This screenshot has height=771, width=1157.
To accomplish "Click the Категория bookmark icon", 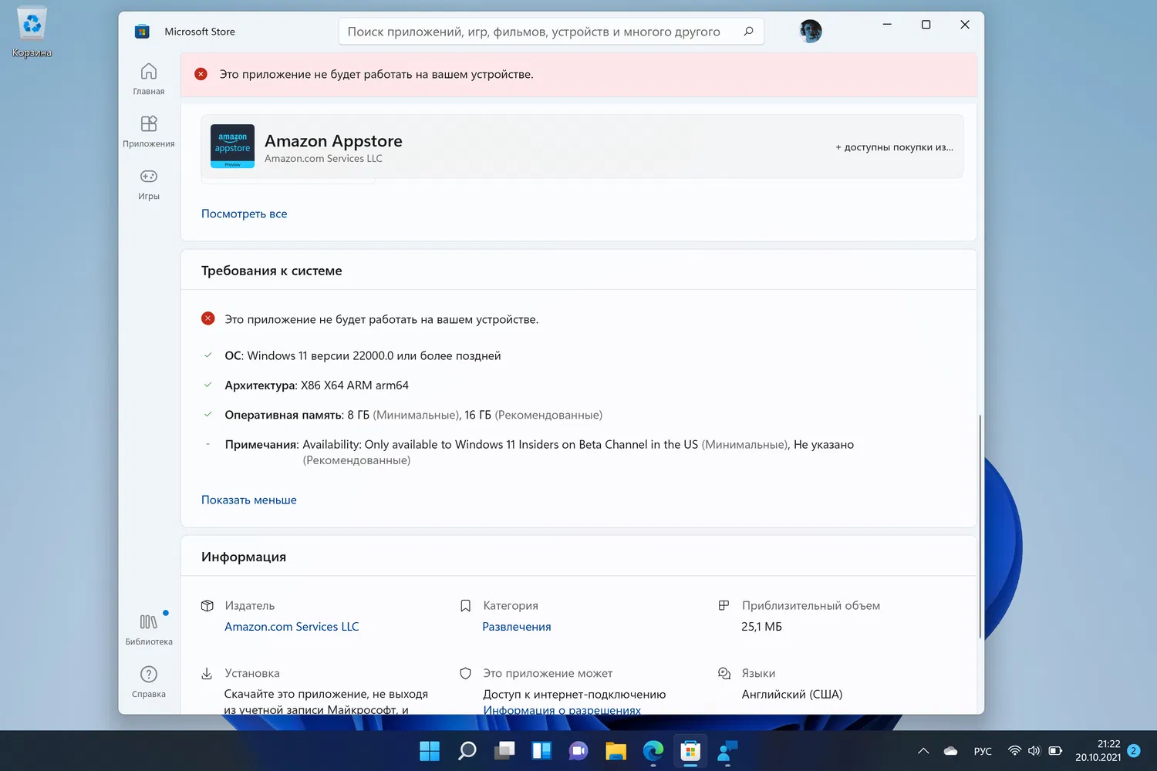I will (x=465, y=606).
